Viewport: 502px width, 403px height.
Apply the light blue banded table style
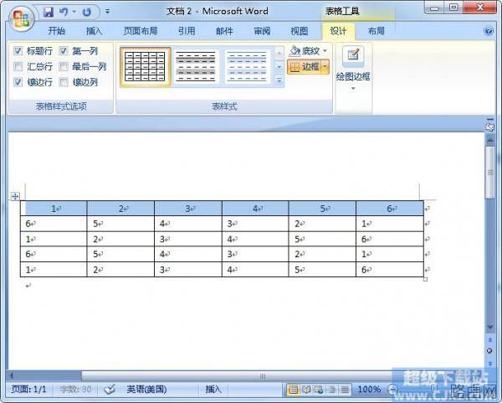247,67
